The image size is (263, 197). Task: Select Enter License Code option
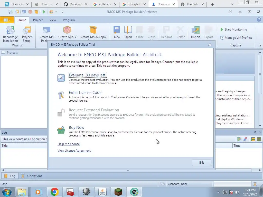click(x=85, y=92)
